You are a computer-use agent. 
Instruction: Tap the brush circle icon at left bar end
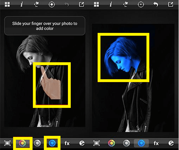tap(82, 143)
